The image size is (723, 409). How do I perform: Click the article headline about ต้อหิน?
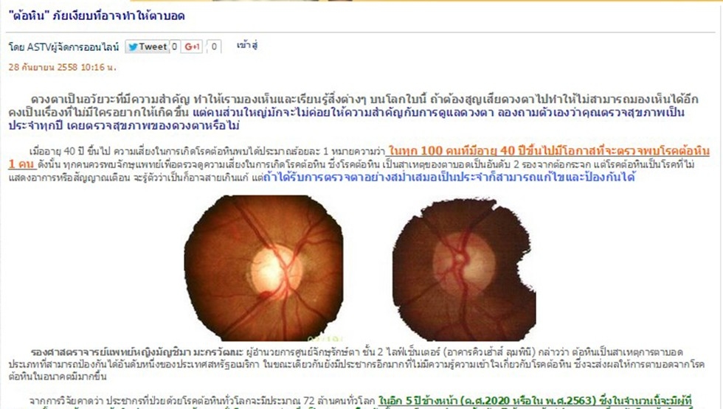tap(97, 16)
